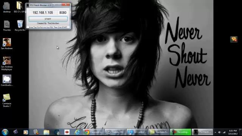Viewport: 242px width, 136px height.
Task: Click the network signal tray icon
Action: (x=224, y=132)
